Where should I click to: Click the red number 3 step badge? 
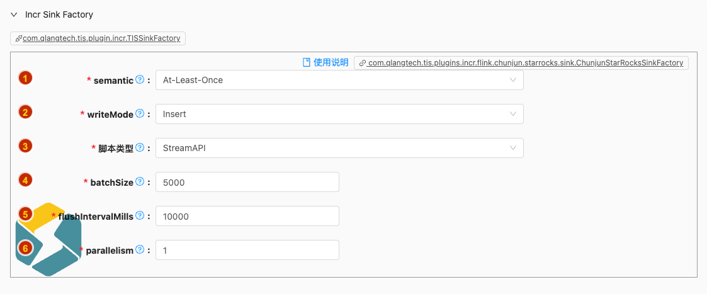25,146
